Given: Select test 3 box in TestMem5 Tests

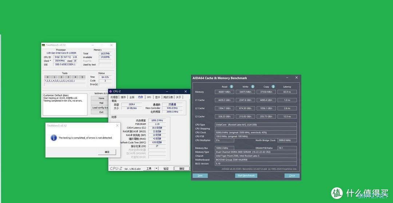Looking at the screenshot, I should [68, 77].
